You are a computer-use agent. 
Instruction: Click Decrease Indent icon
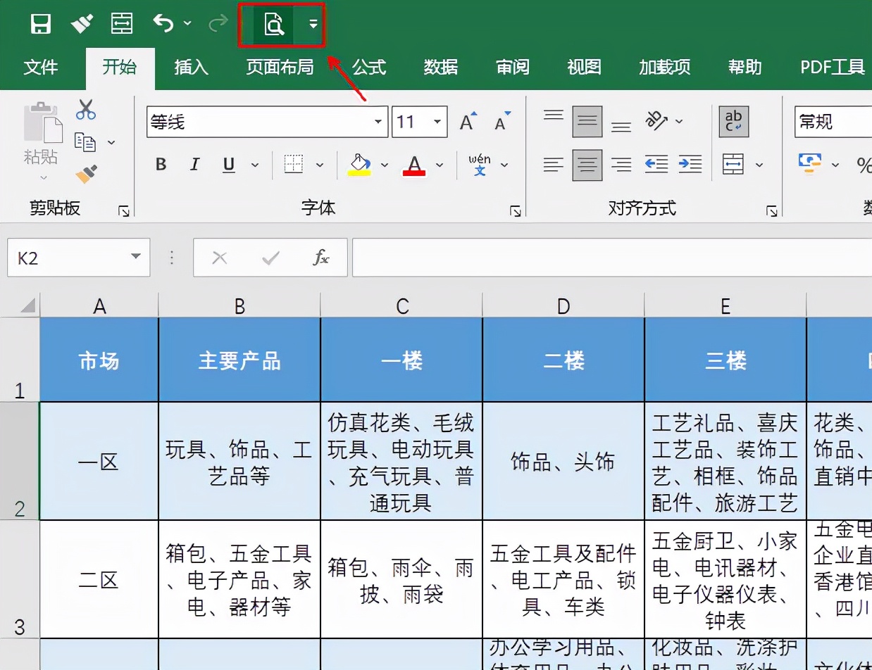pyautogui.click(x=656, y=165)
